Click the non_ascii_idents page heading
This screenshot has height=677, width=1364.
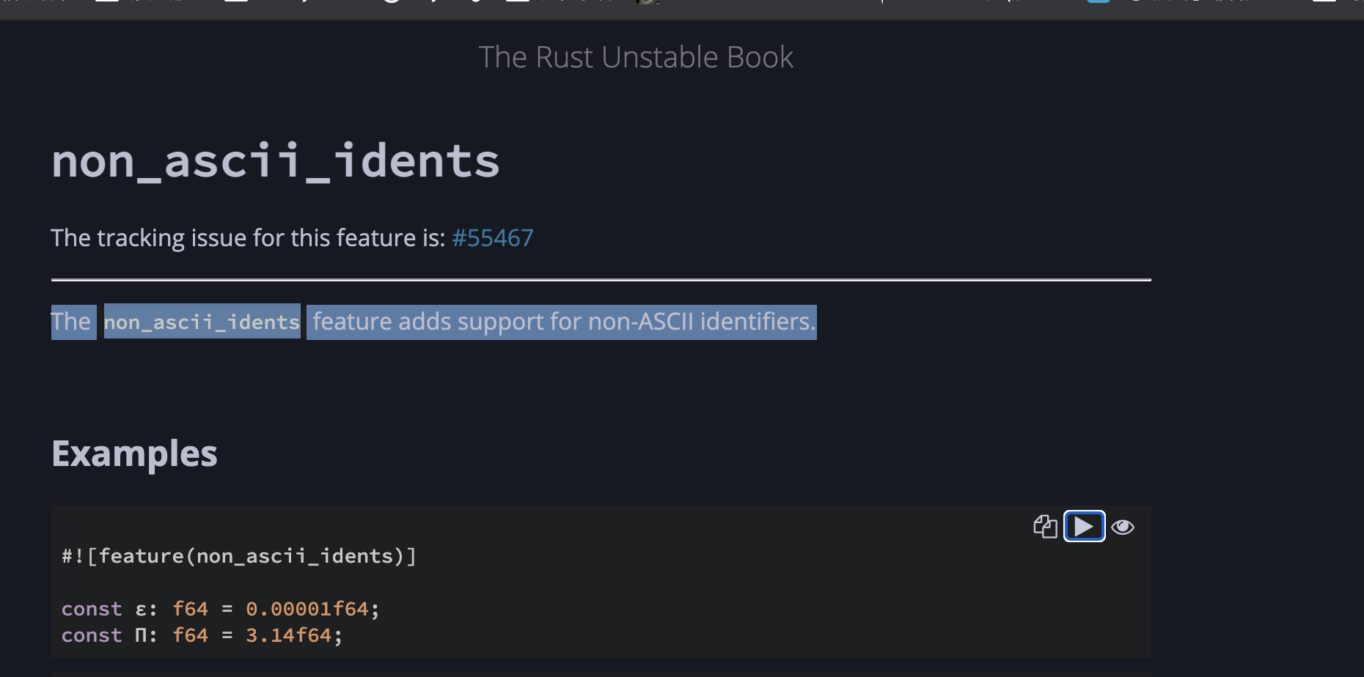(275, 161)
